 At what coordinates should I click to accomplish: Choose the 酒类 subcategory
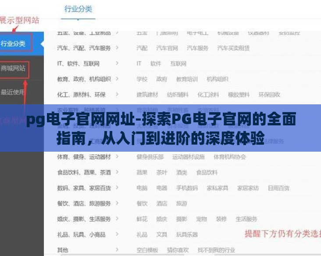(x=182, y=173)
